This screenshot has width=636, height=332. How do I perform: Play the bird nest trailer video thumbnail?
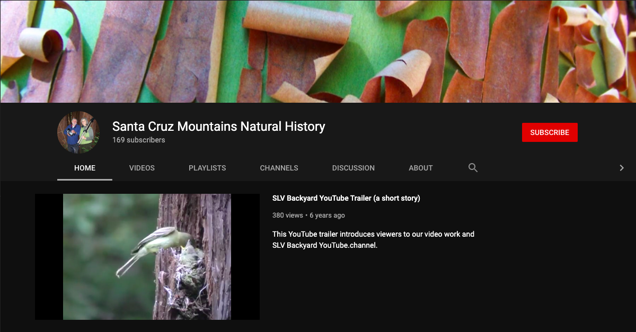[x=147, y=257]
